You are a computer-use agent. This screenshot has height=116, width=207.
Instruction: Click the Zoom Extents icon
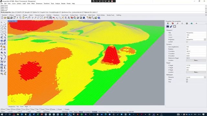[41, 18]
